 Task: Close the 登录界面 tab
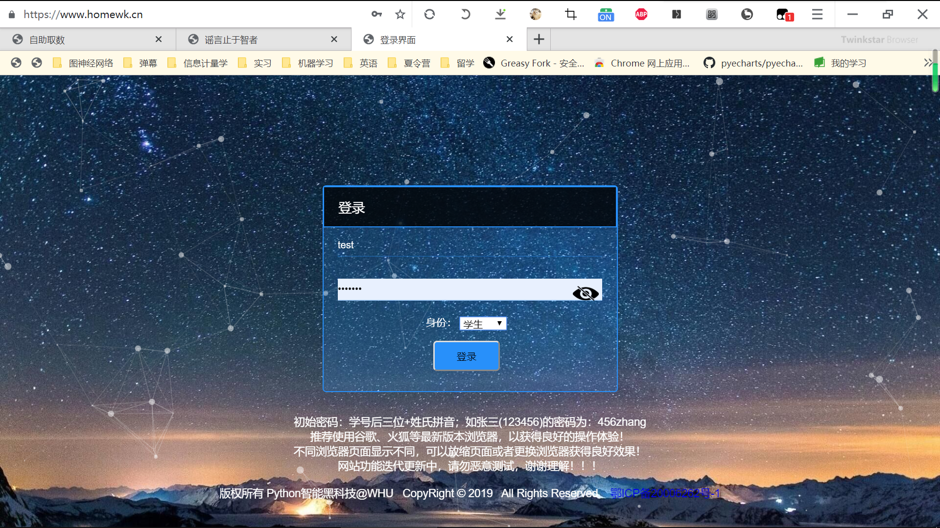click(x=510, y=39)
